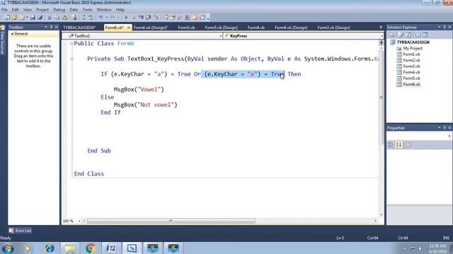Toggle auto-hide pin on Properties panel
The image size is (453, 254).
coord(445,128)
